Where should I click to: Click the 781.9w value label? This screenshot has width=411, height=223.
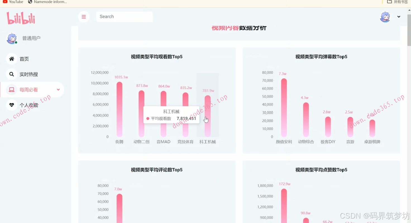pyautogui.click(x=208, y=91)
